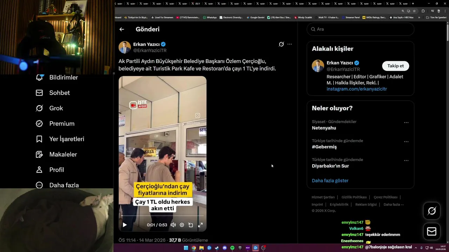Click the volume icon in system tray

[431, 248]
